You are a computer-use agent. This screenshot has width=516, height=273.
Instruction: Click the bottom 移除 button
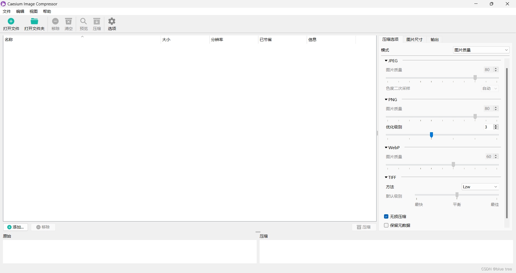tap(43, 227)
